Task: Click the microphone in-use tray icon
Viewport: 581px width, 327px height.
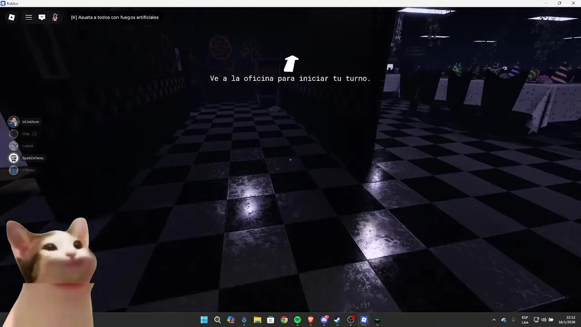Action: (x=514, y=320)
